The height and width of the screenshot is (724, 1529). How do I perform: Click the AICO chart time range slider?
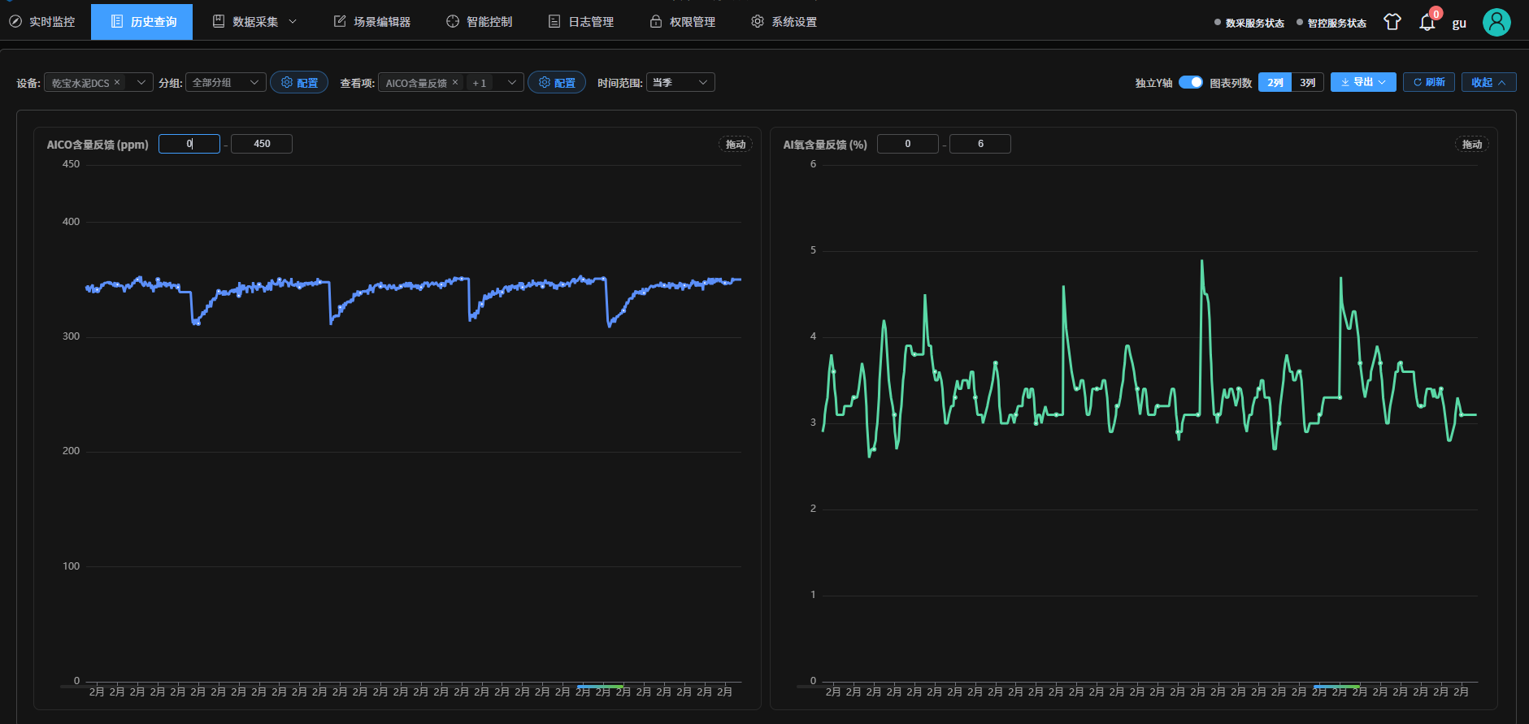(600, 687)
